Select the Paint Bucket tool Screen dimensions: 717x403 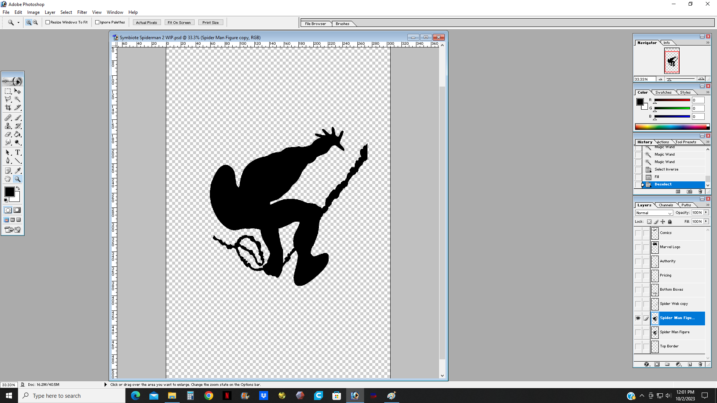[x=18, y=134]
